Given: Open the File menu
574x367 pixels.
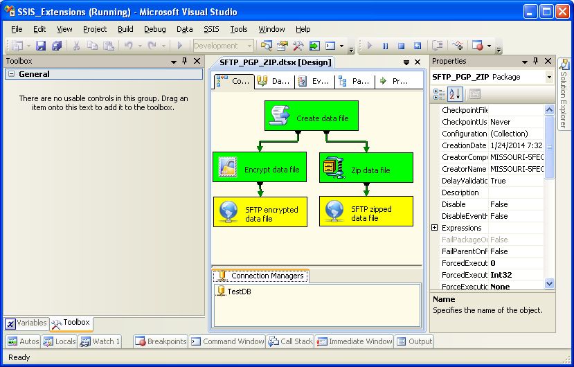Looking at the screenshot, I should coord(17,29).
